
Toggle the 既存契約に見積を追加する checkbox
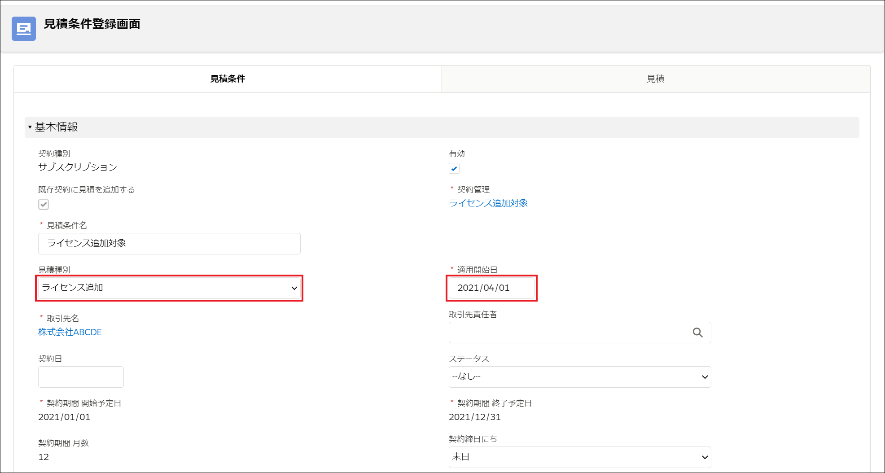pyautogui.click(x=44, y=205)
